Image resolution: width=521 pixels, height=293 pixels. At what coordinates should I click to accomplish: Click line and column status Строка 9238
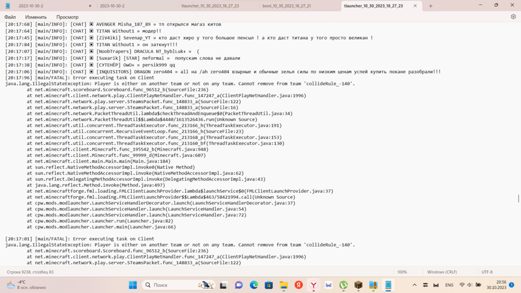pos(30,272)
